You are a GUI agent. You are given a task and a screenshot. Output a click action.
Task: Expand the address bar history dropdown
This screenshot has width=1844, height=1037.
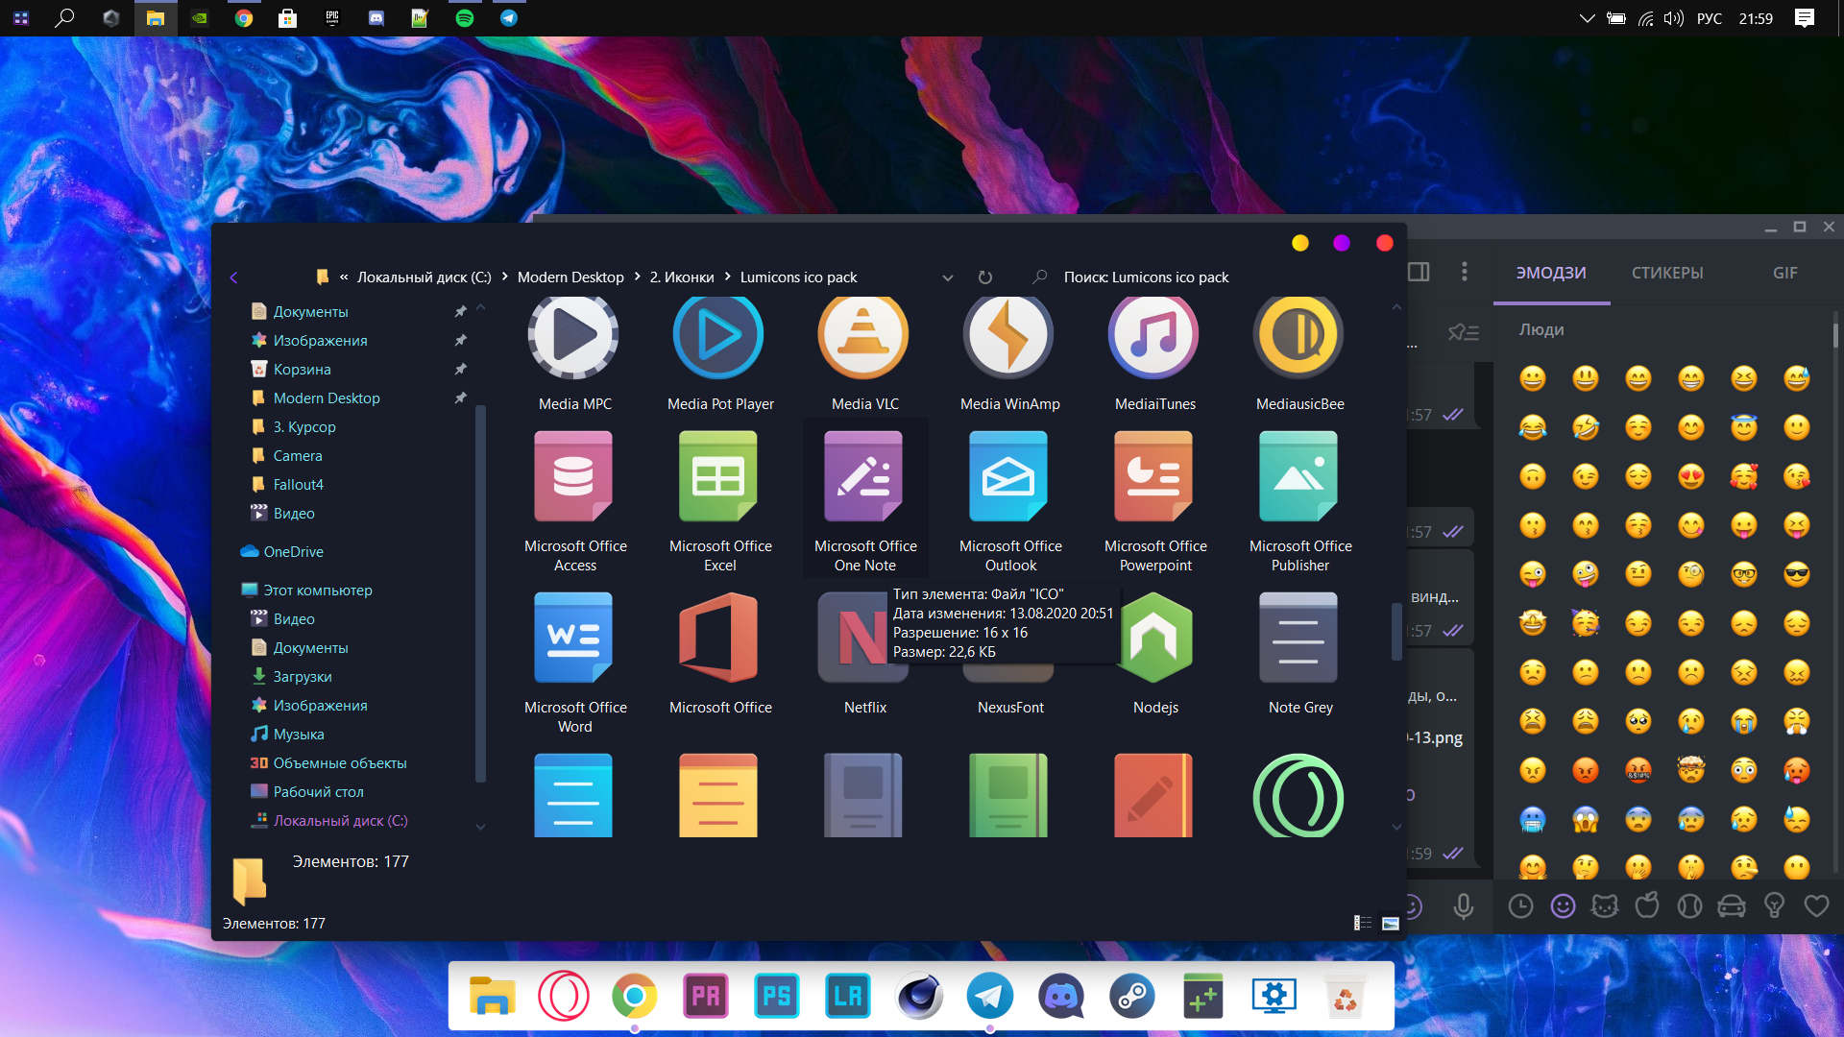click(947, 277)
